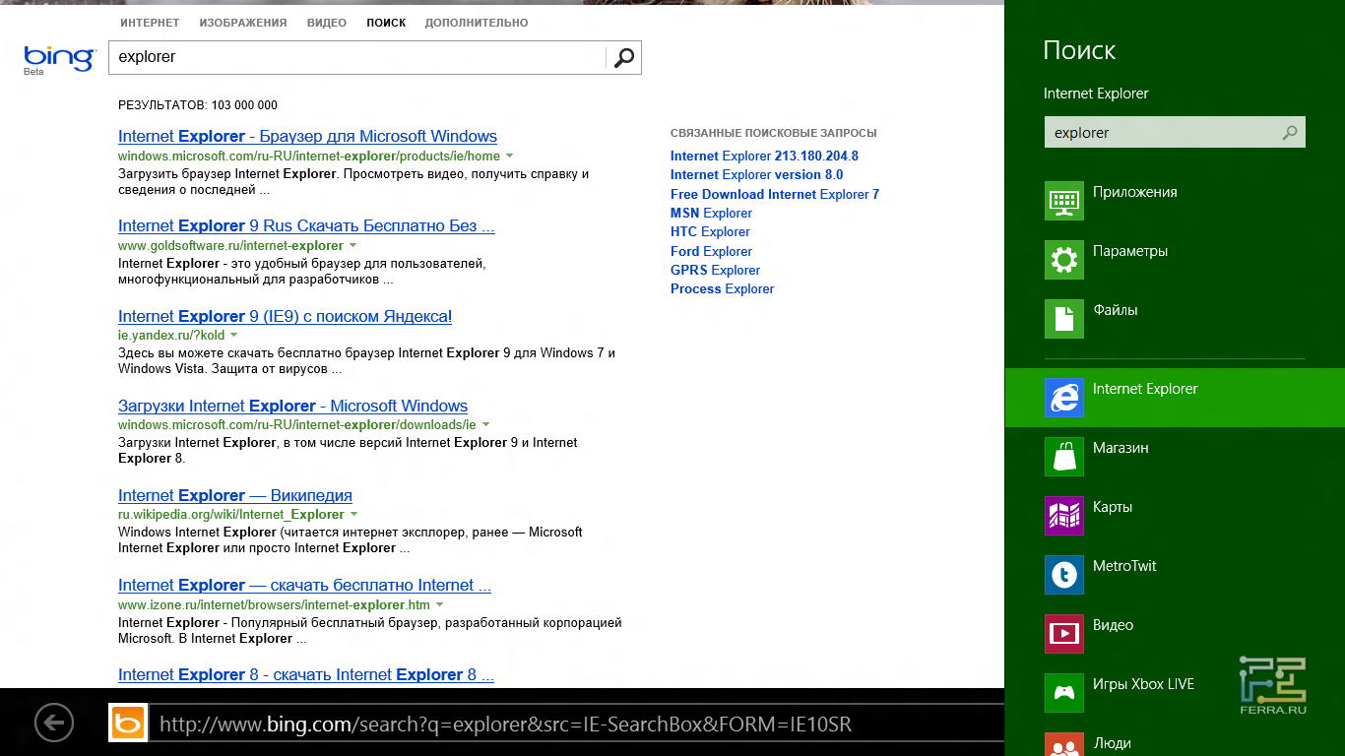Open the Видео tab on Bing
Viewport: 1345px width, 756px height.
point(327,23)
